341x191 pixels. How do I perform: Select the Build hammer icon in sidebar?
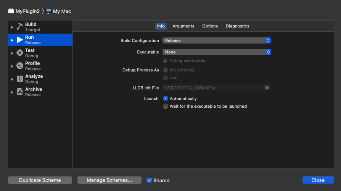coord(20,27)
